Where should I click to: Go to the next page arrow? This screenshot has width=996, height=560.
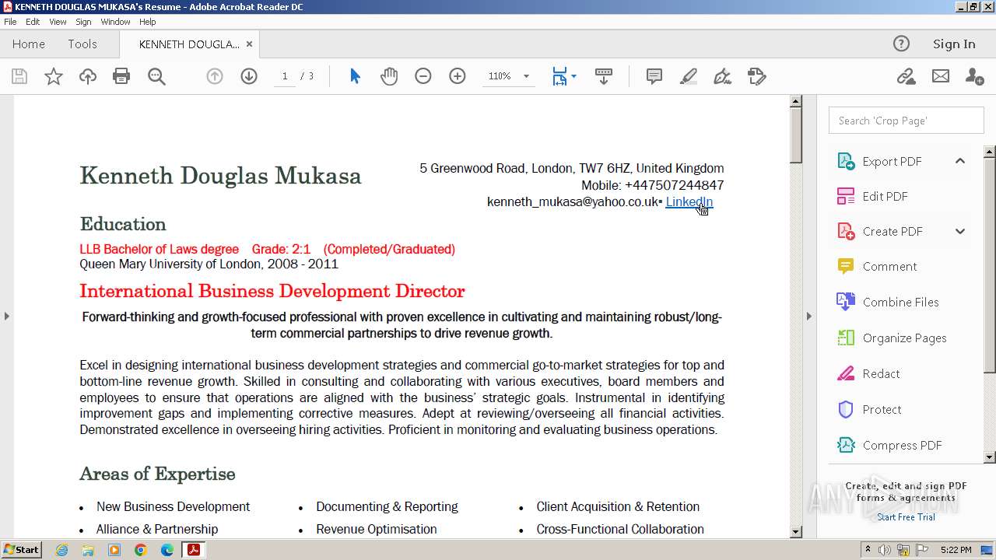click(x=249, y=76)
